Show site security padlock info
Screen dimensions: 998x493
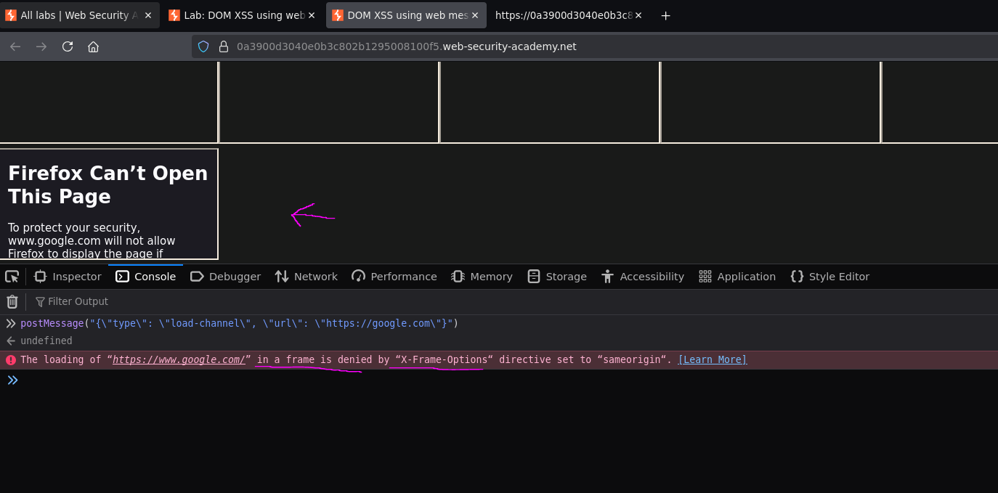coord(224,46)
